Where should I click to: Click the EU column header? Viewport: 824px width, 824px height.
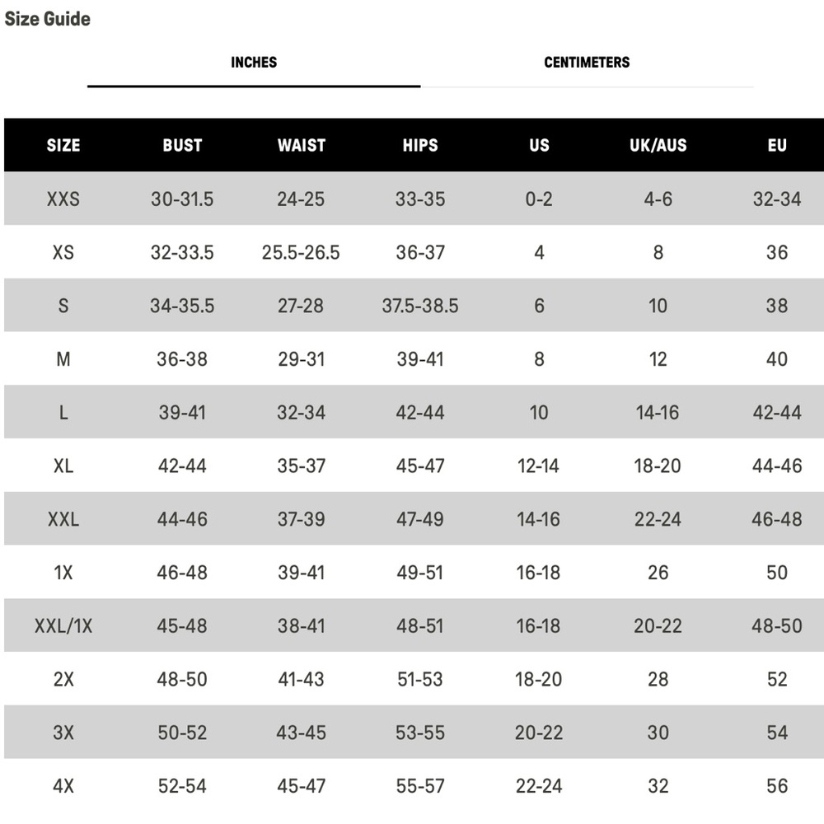(x=777, y=146)
